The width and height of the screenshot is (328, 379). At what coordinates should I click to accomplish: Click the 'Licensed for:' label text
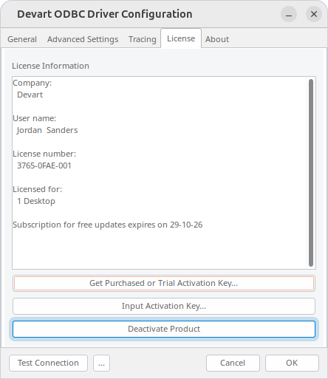[38, 189]
